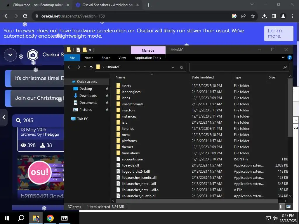Screen dimensions: 299x224
Task: Expand Osekai apps dropdown chevron
Action: click(10, 55)
